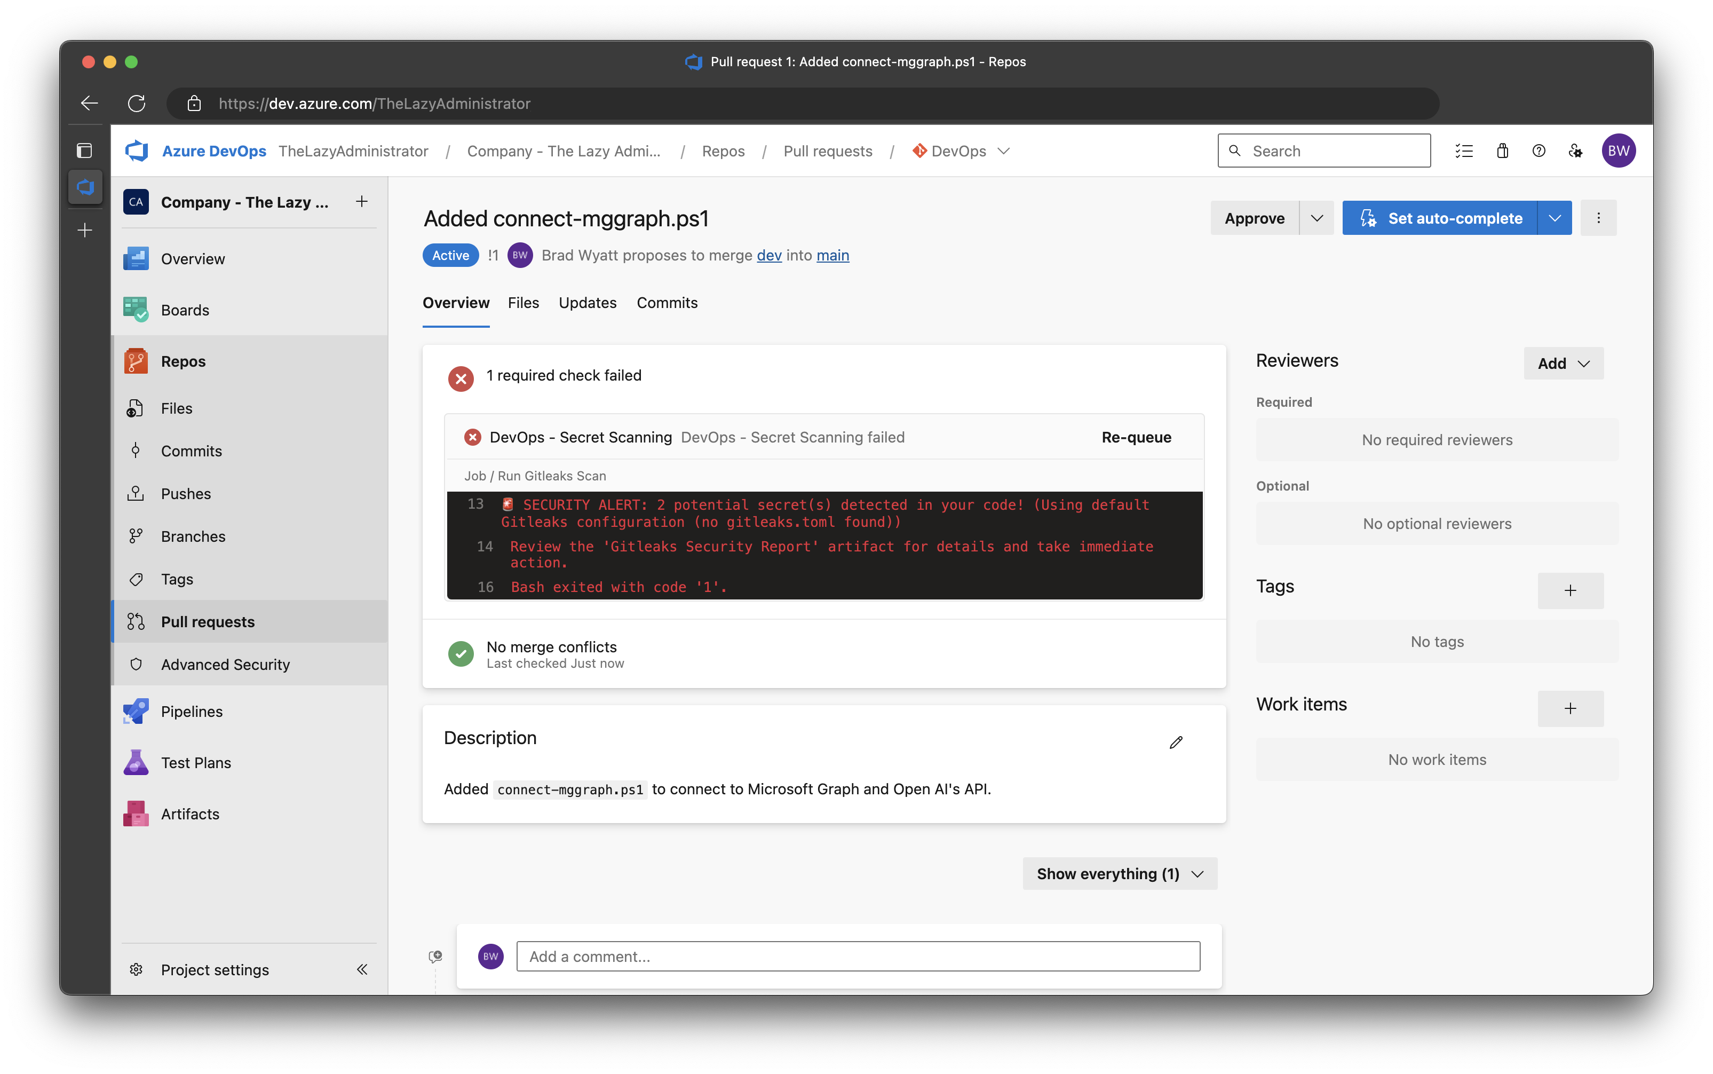Image resolution: width=1713 pixels, height=1074 pixels.
Task: Select the Overview tab of pull request
Action: (456, 303)
